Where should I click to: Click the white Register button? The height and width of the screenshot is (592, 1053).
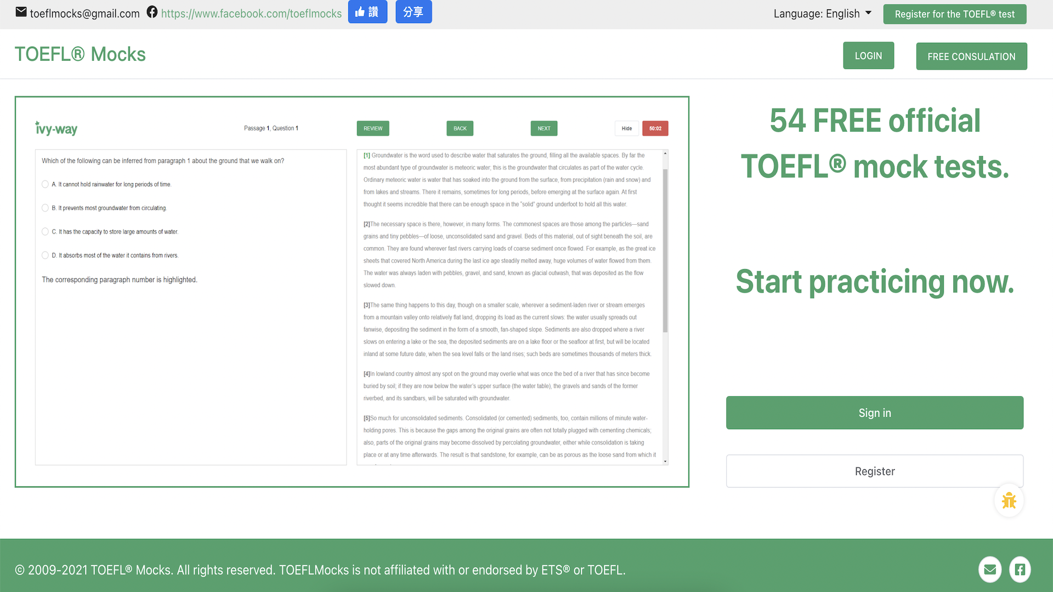point(875,471)
